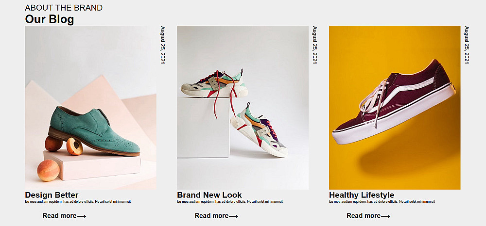
Task: Click the arrow icon after Design Better's Read more
Action: coord(81,216)
